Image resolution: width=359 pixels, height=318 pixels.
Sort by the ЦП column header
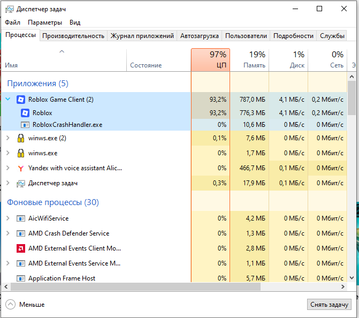pos(210,60)
